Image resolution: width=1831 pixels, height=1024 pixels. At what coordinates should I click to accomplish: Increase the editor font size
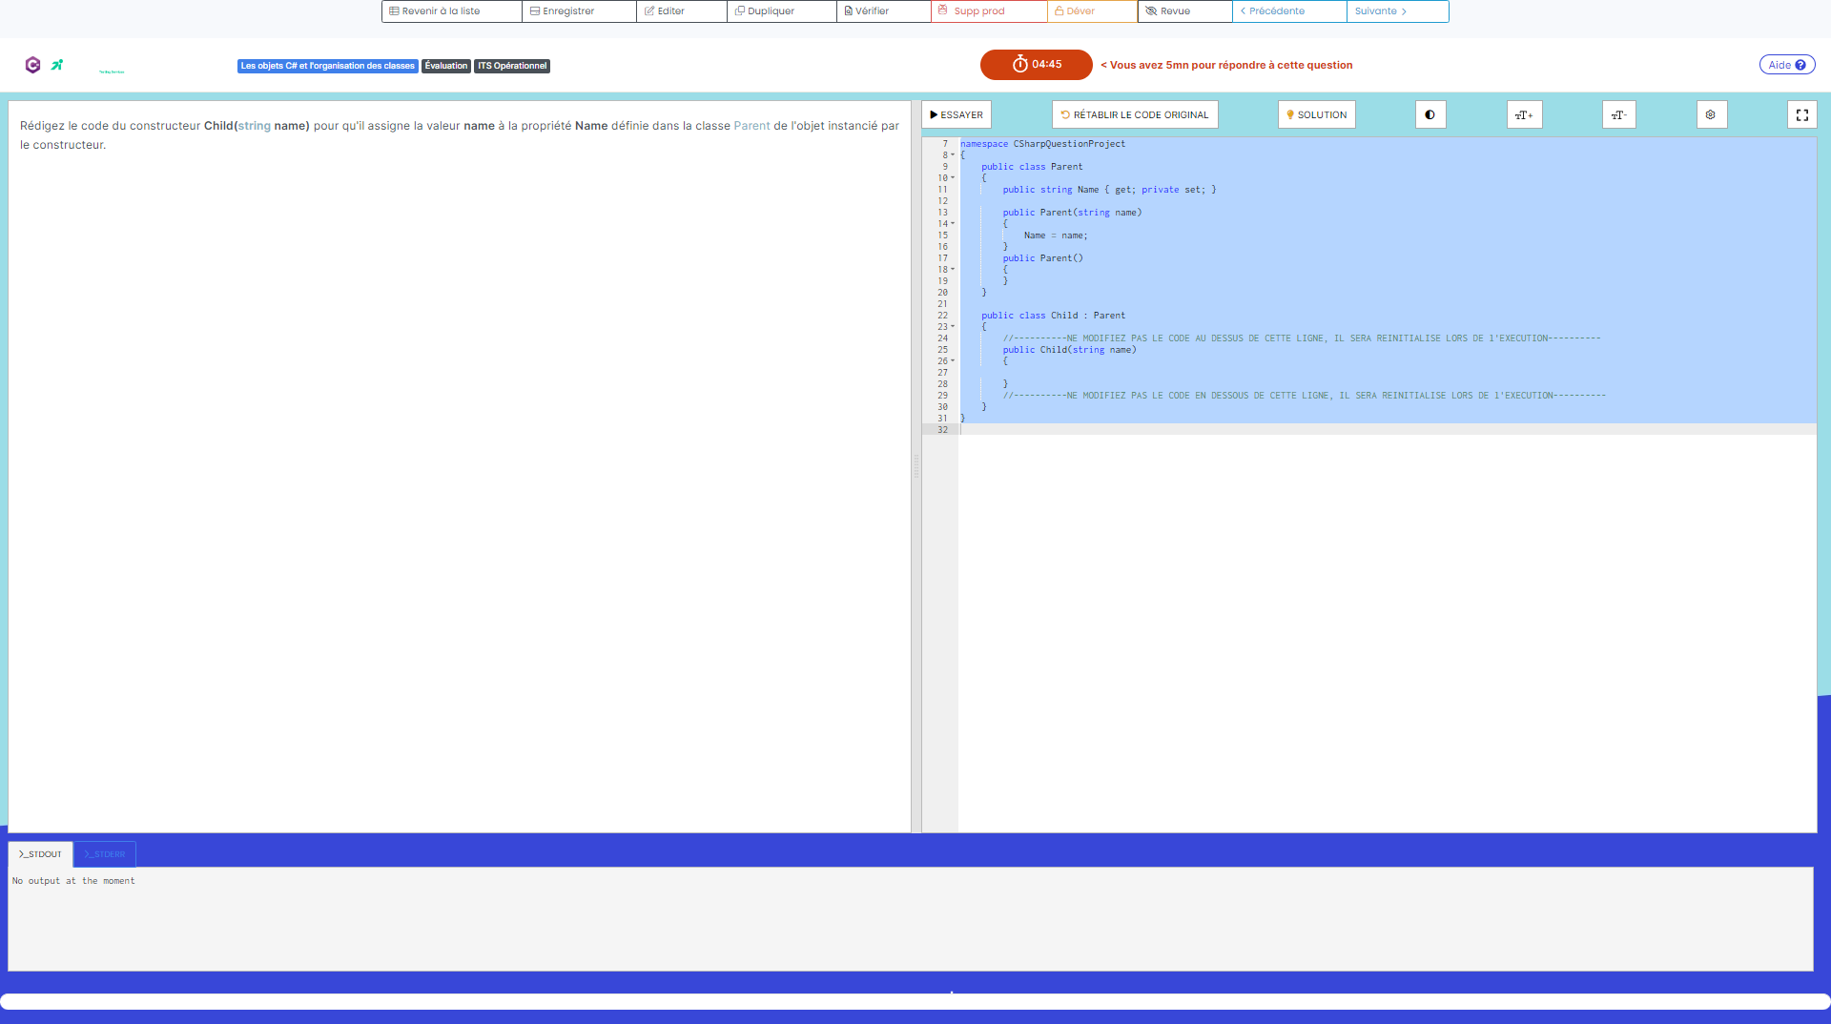click(x=1524, y=114)
